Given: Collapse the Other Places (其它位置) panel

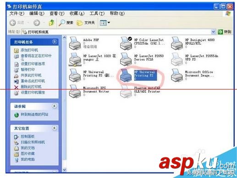Looking at the screenshot, I should tap(54, 128).
